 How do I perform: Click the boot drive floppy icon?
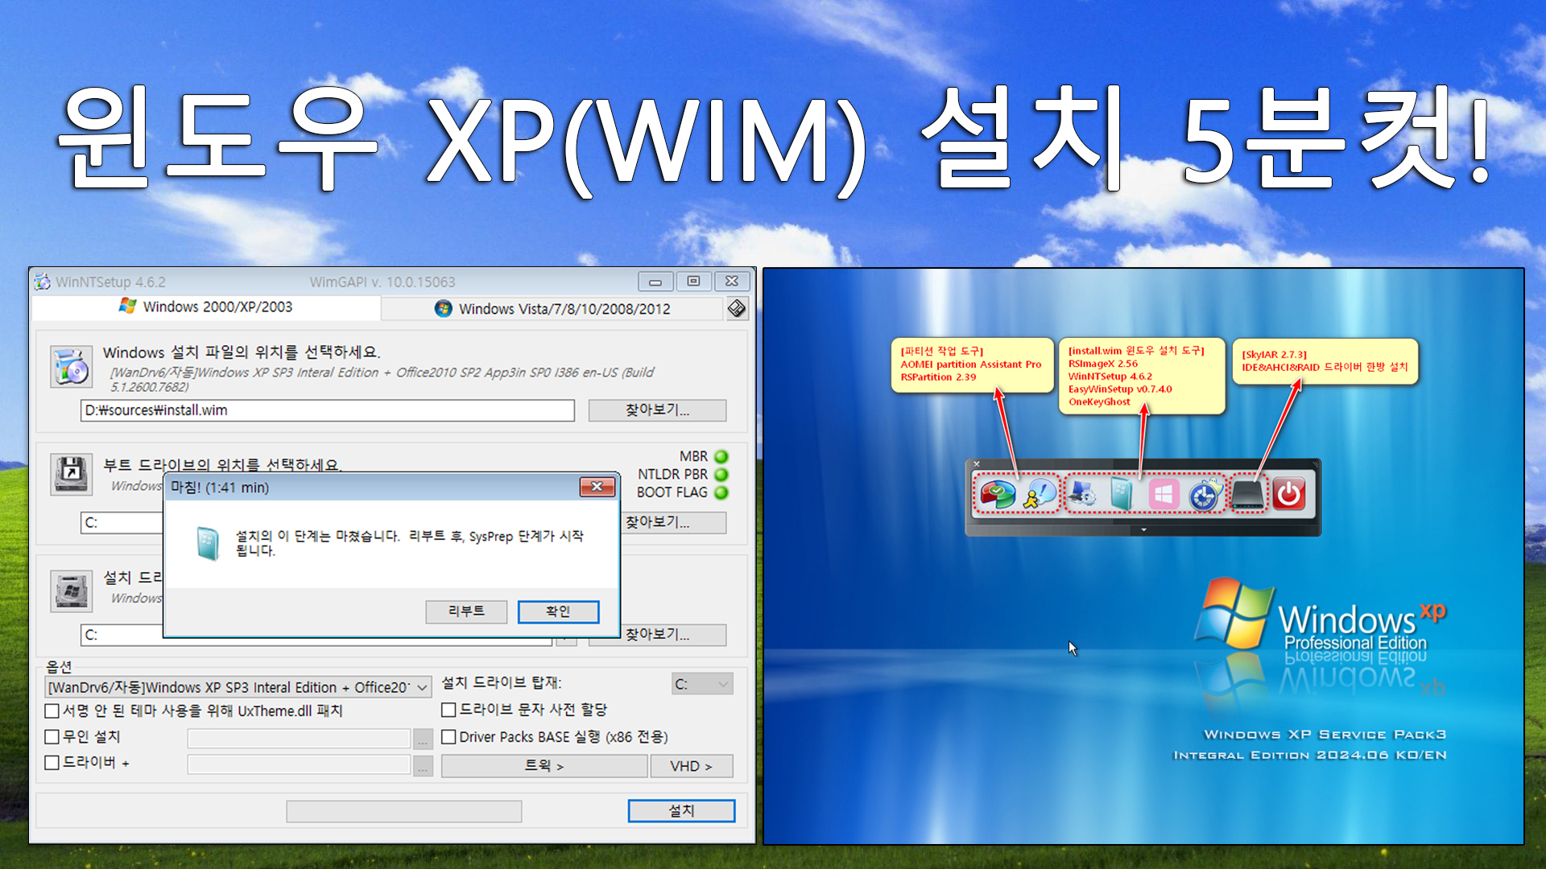pos(71,473)
